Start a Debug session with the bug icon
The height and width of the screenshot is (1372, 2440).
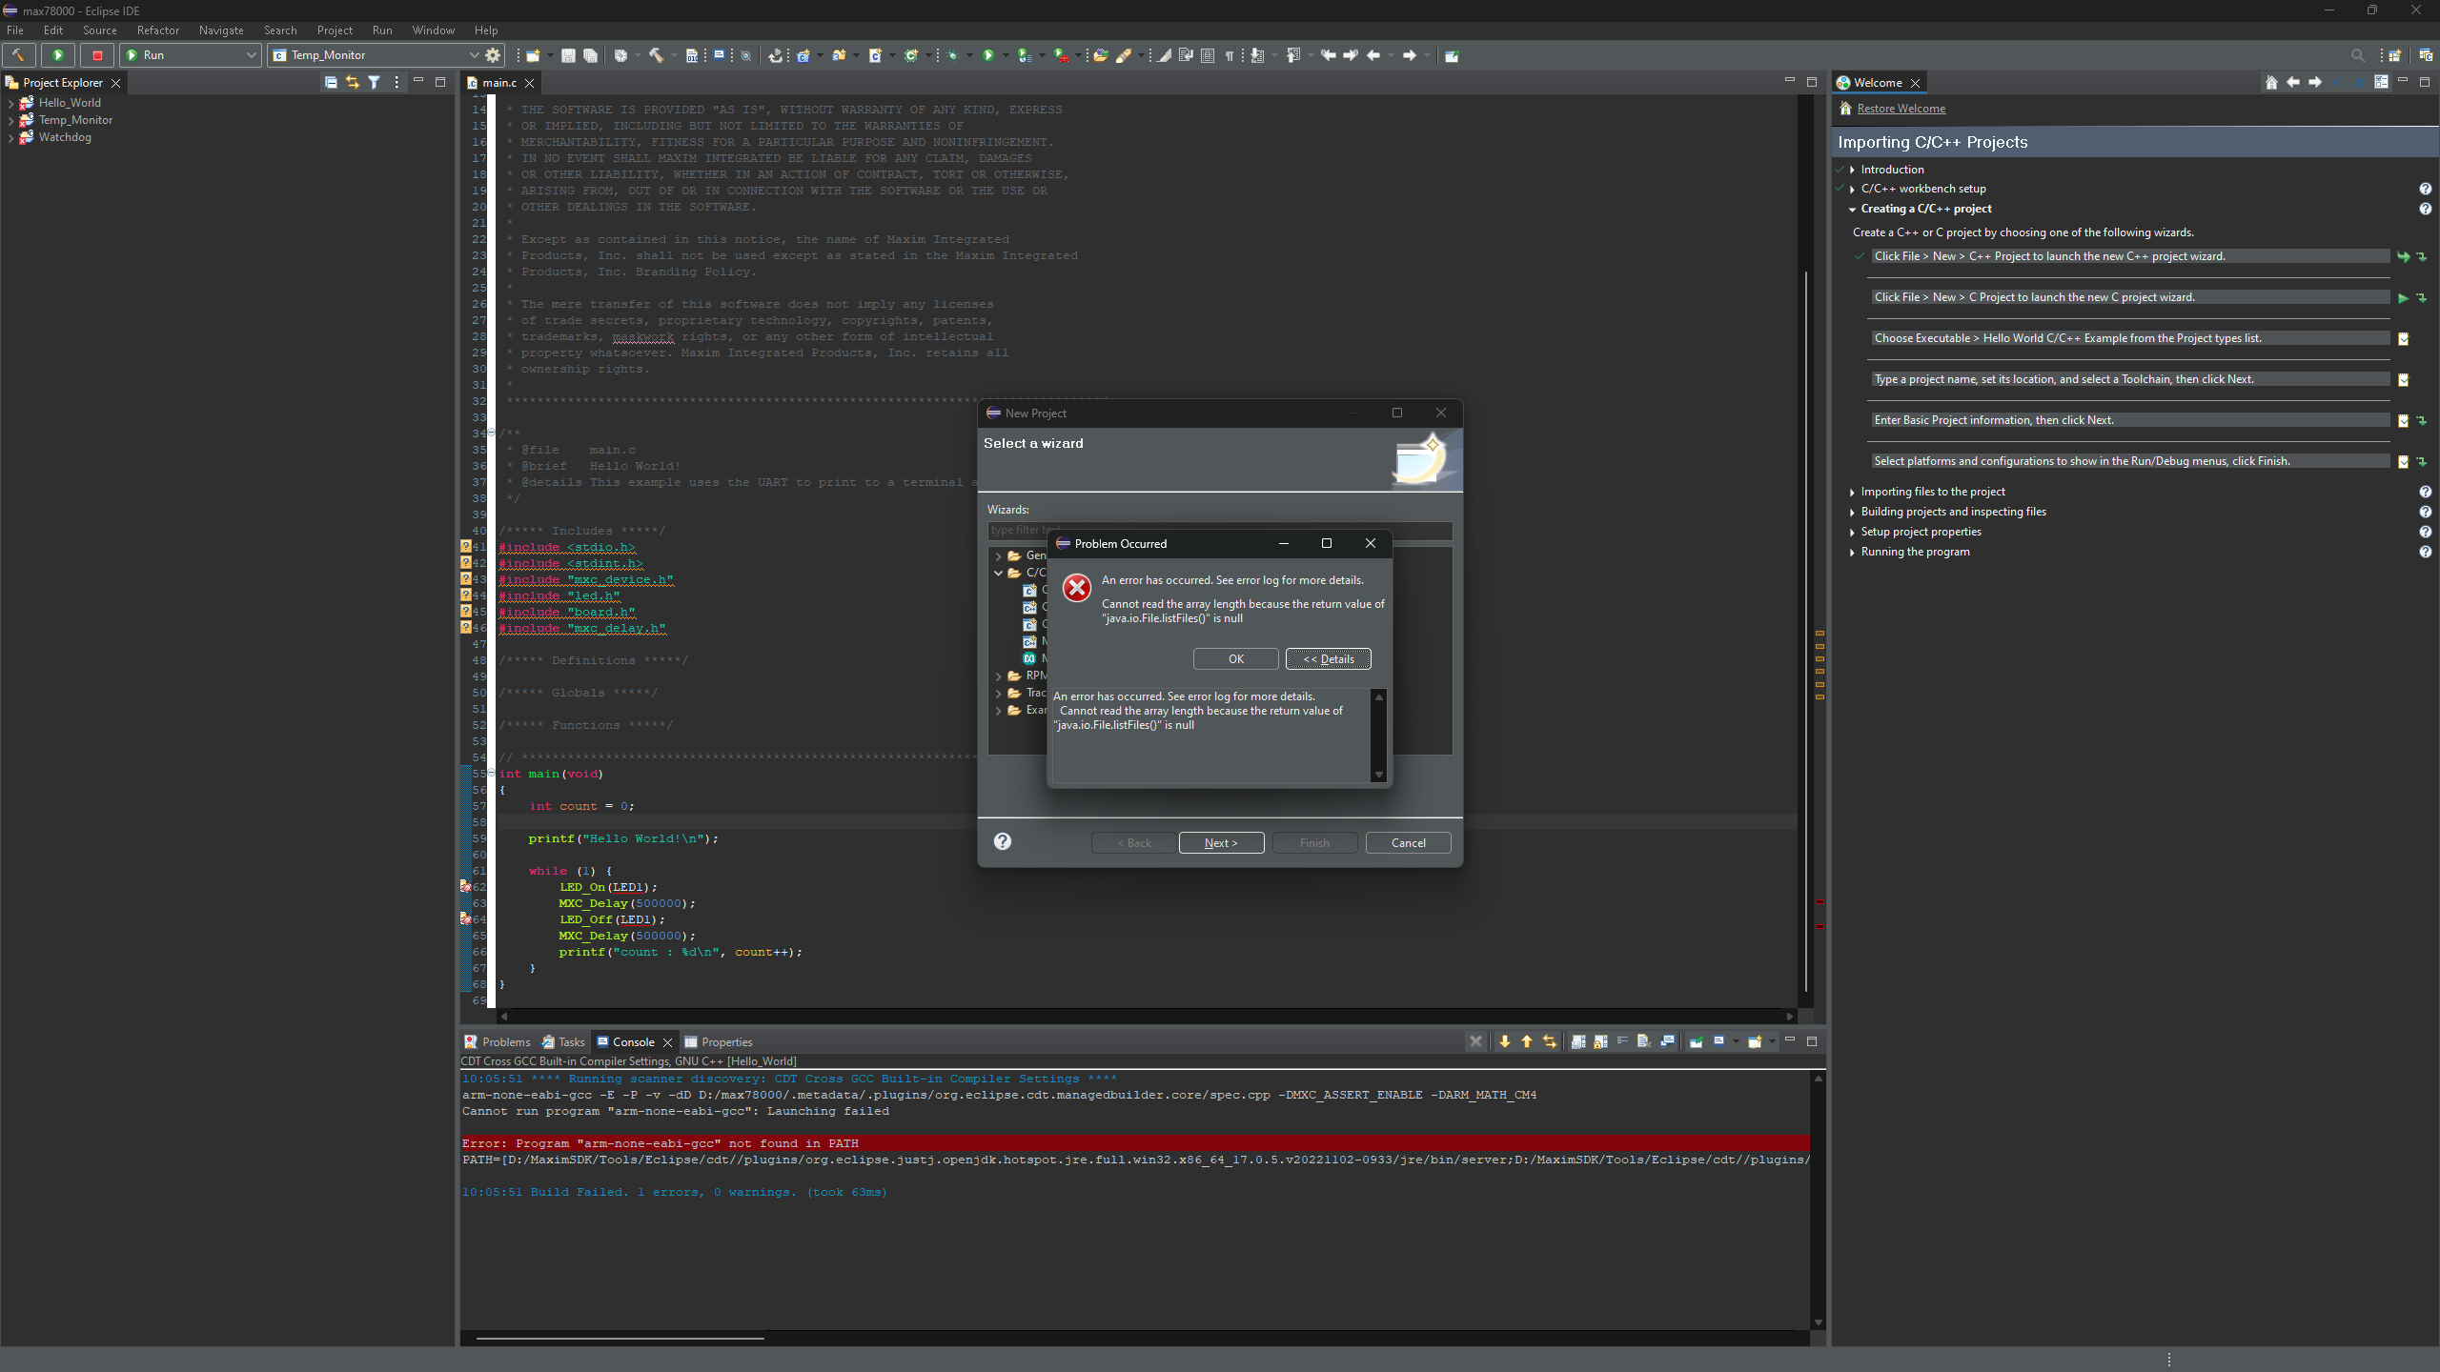click(x=953, y=54)
